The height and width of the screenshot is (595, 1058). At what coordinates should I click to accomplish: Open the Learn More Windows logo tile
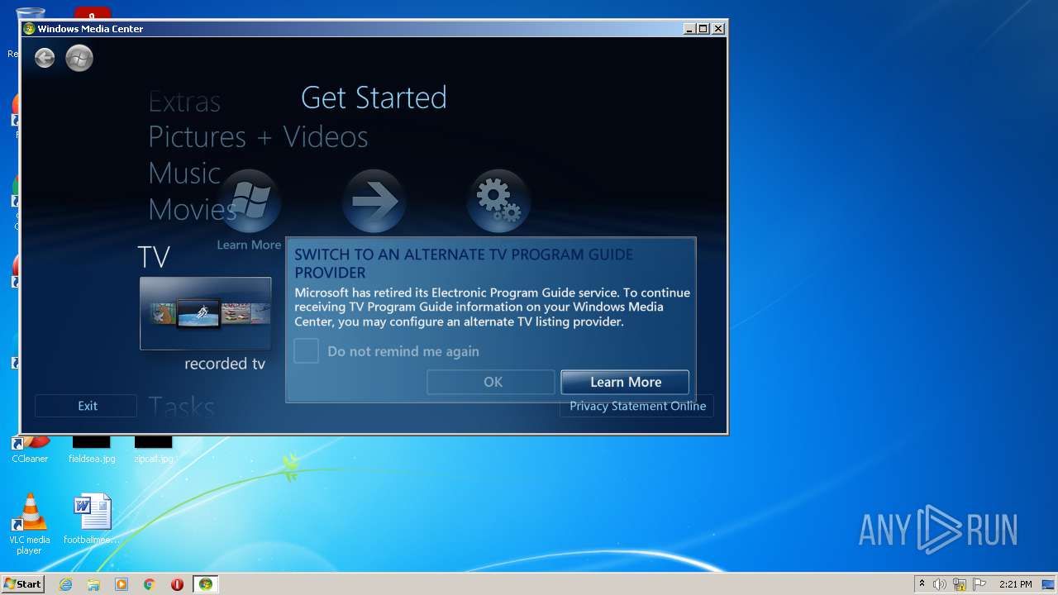click(x=249, y=201)
